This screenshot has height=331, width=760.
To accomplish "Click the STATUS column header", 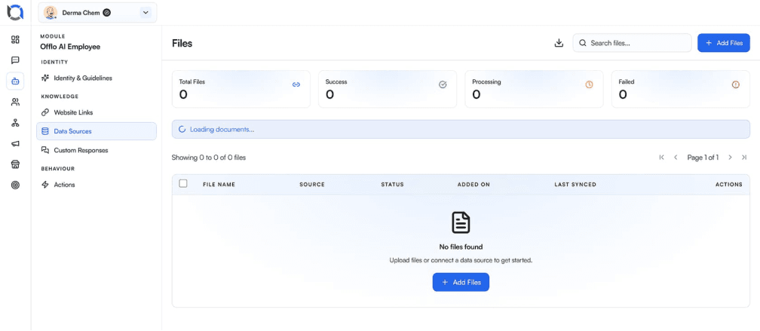I will (x=392, y=185).
